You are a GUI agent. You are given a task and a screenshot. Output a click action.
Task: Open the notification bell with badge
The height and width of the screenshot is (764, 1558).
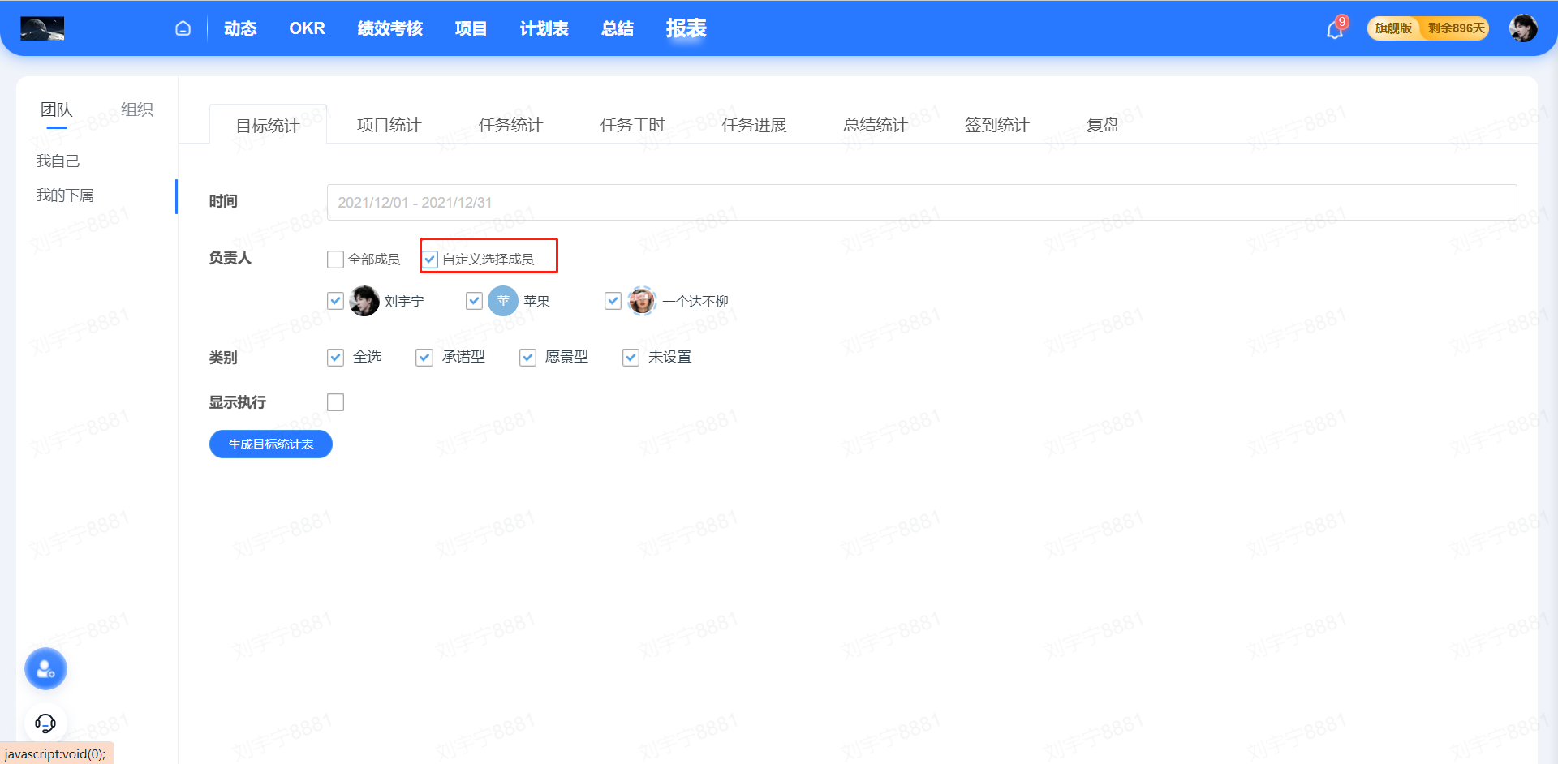point(1335,30)
